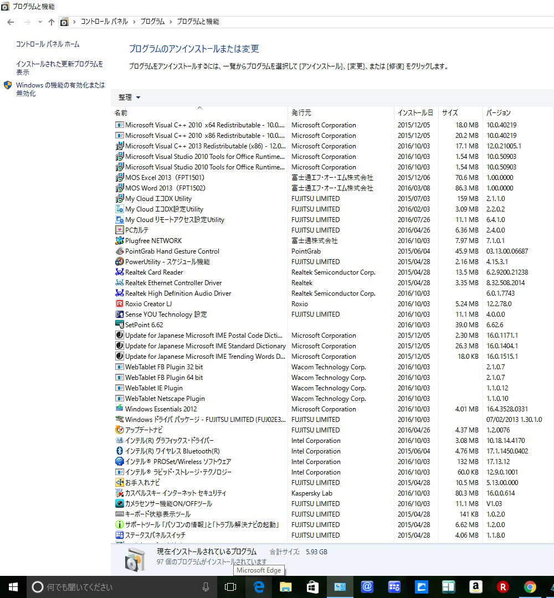Viewport: 554px width, 598px height.
Task: Click My Cloud エコDX設定Utility icon
Action: click(120, 209)
